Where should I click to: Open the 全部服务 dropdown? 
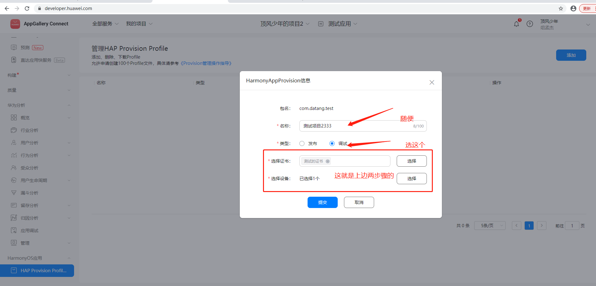point(105,24)
